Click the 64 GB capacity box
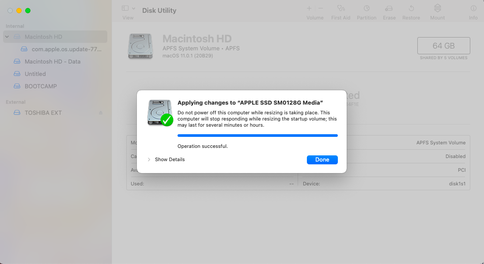 pos(443,45)
